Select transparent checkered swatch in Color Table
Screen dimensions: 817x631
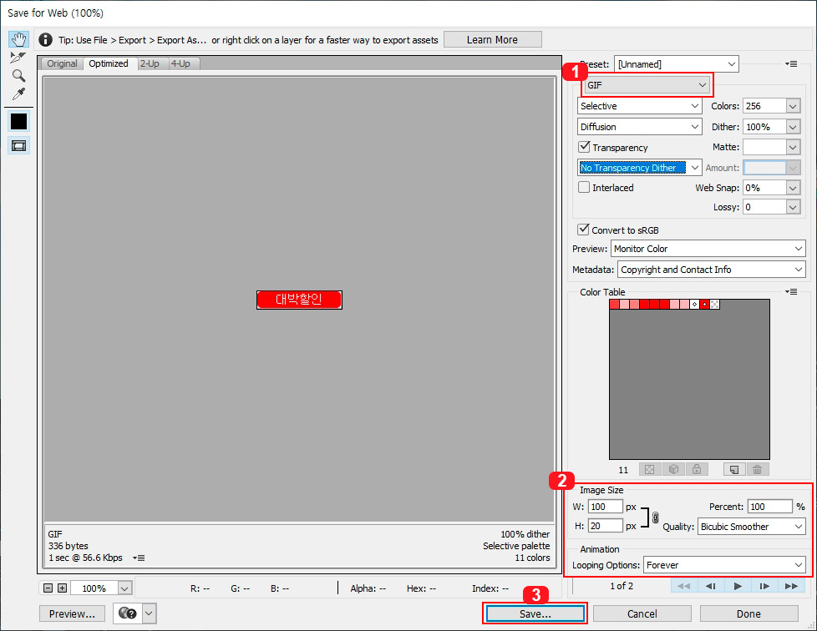coord(715,304)
